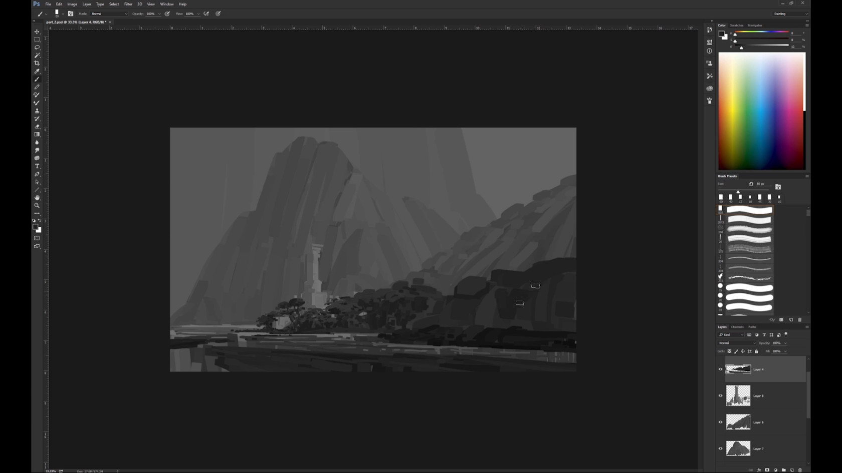The width and height of the screenshot is (842, 473).
Task: Open the Filter menu
Action: [x=128, y=4]
